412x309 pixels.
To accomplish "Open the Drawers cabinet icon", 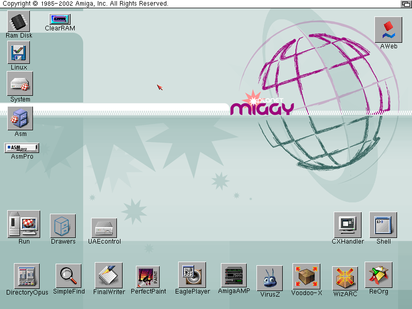I will 63,226.
